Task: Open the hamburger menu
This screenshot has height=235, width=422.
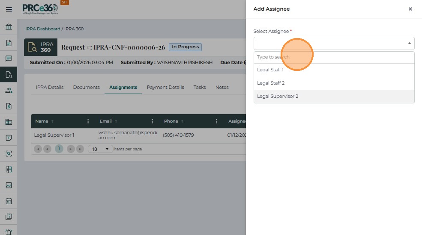Action: [9, 9]
